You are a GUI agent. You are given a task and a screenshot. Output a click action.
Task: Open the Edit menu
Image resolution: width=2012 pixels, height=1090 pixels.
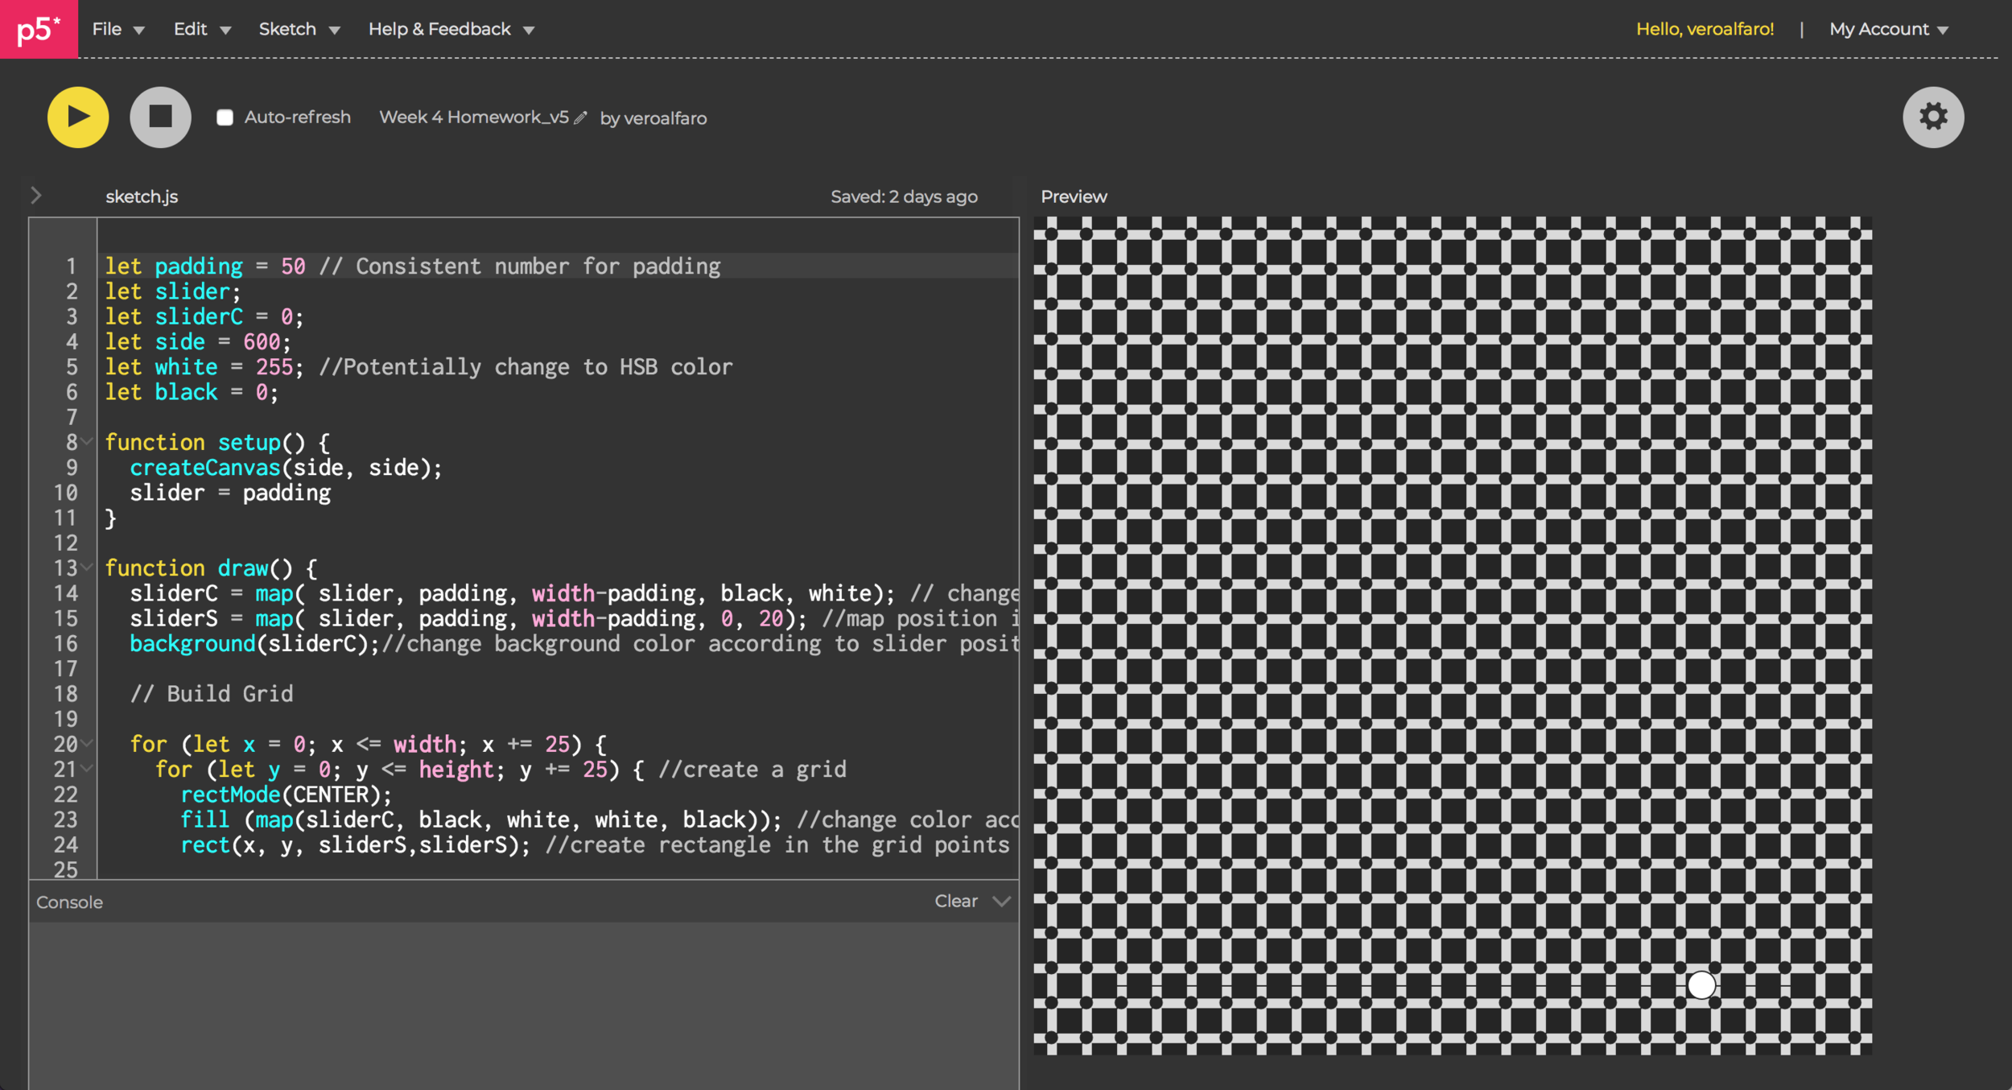point(201,29)
